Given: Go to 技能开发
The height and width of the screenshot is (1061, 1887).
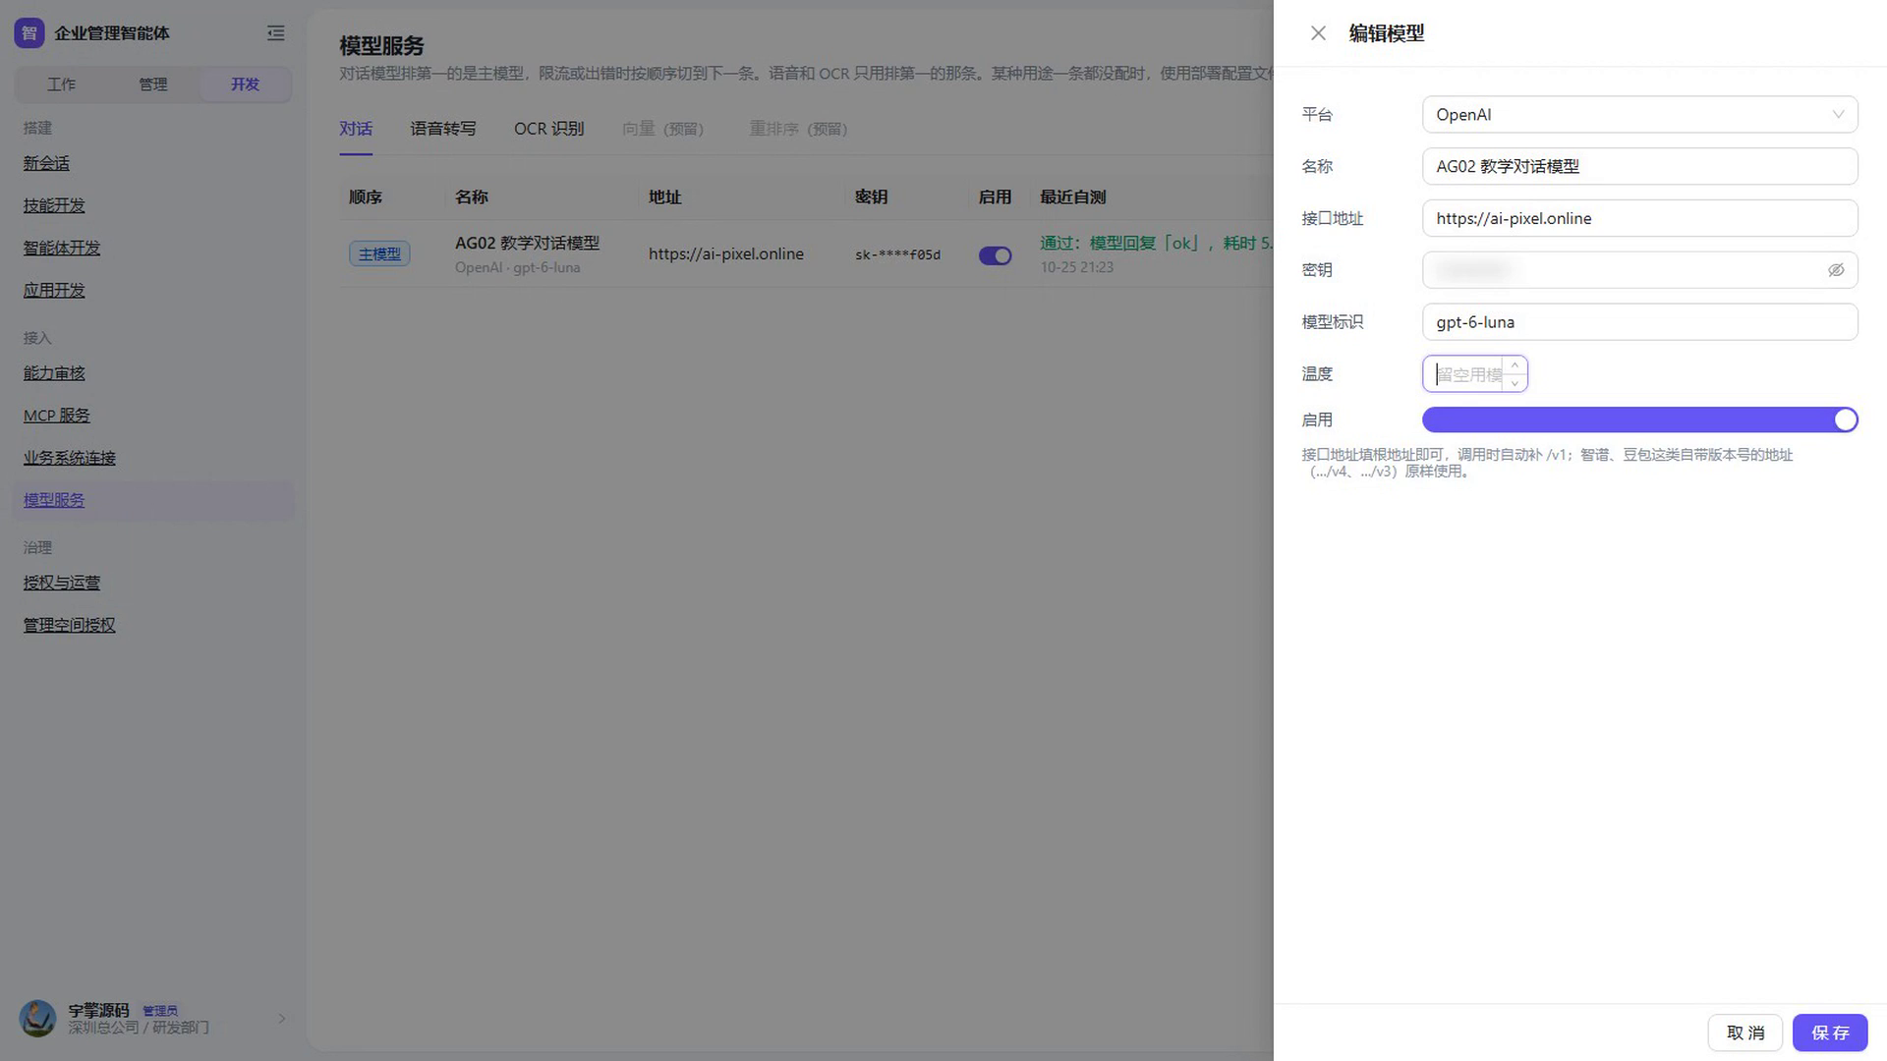Looking at the screenshot, I should point(54,205).
